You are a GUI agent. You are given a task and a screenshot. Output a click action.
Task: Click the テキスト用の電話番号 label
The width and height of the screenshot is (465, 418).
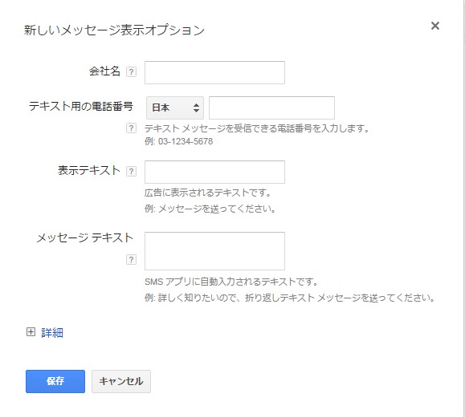coord(81,106)
